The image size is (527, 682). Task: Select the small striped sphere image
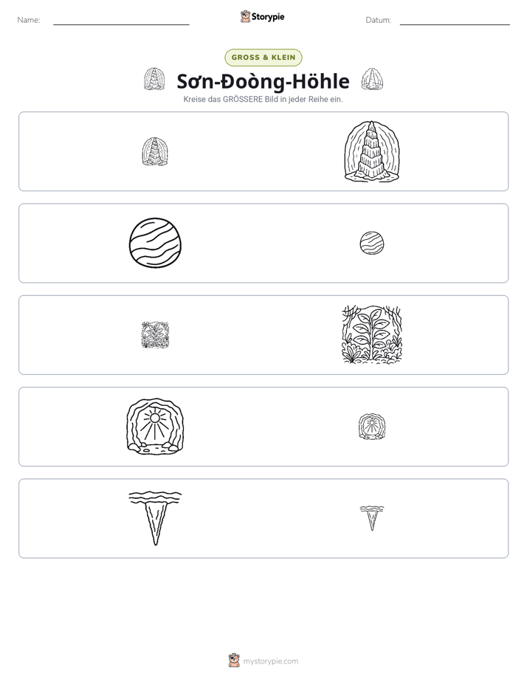click(x=372, y=243)
